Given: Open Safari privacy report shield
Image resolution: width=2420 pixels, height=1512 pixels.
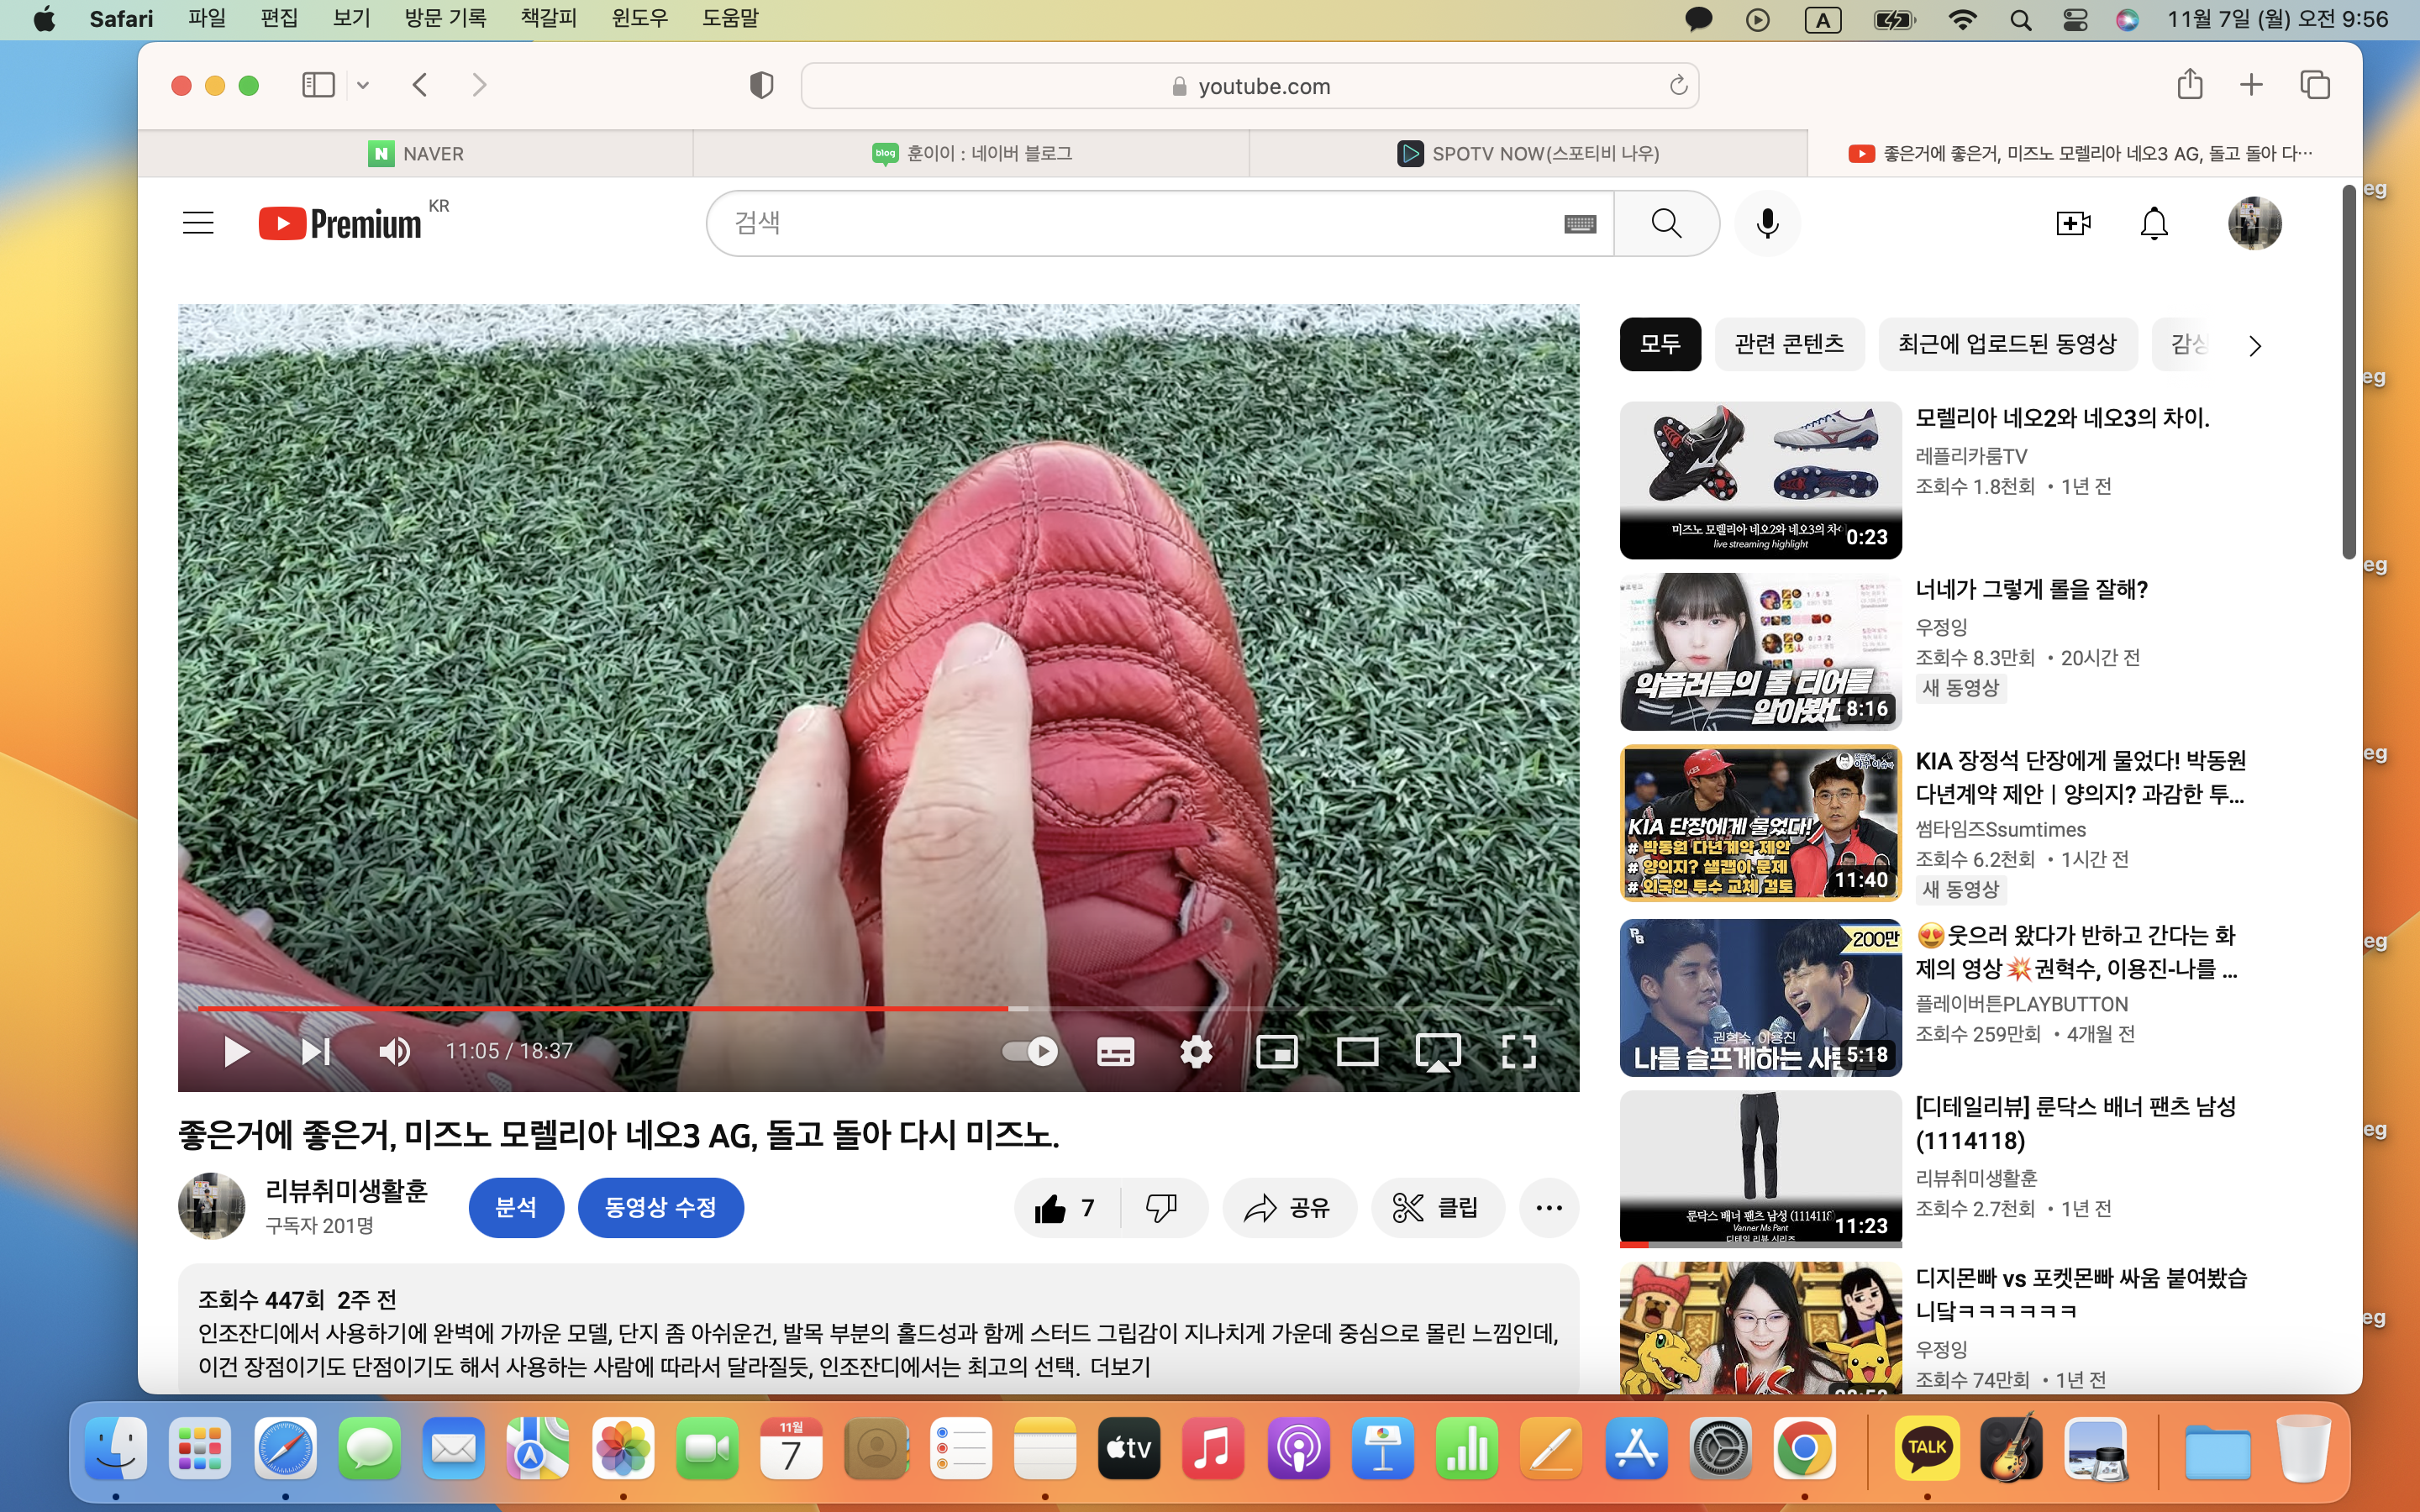Looking at the screenshot, I should [x=761, y=85].
